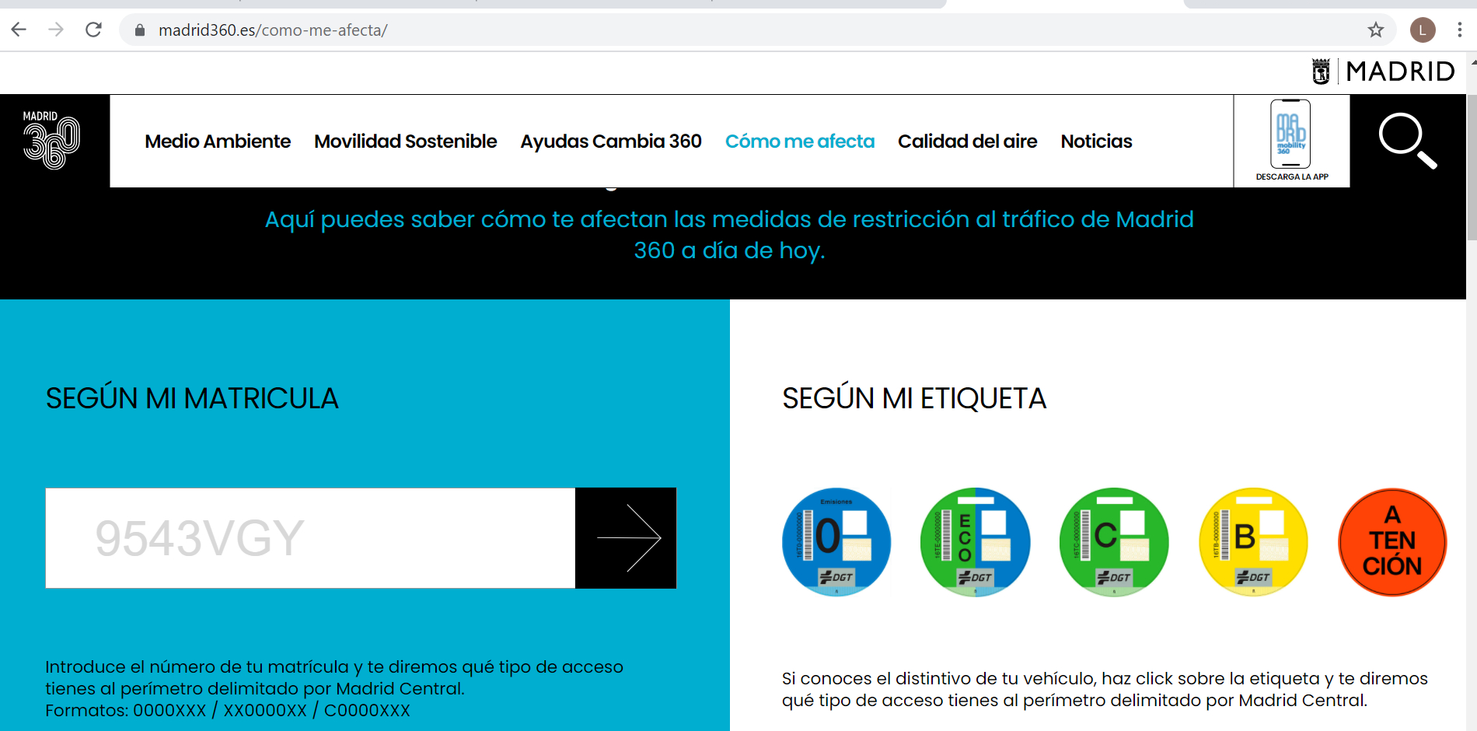Submit matrícula using the arrow button

pos(626,538)
